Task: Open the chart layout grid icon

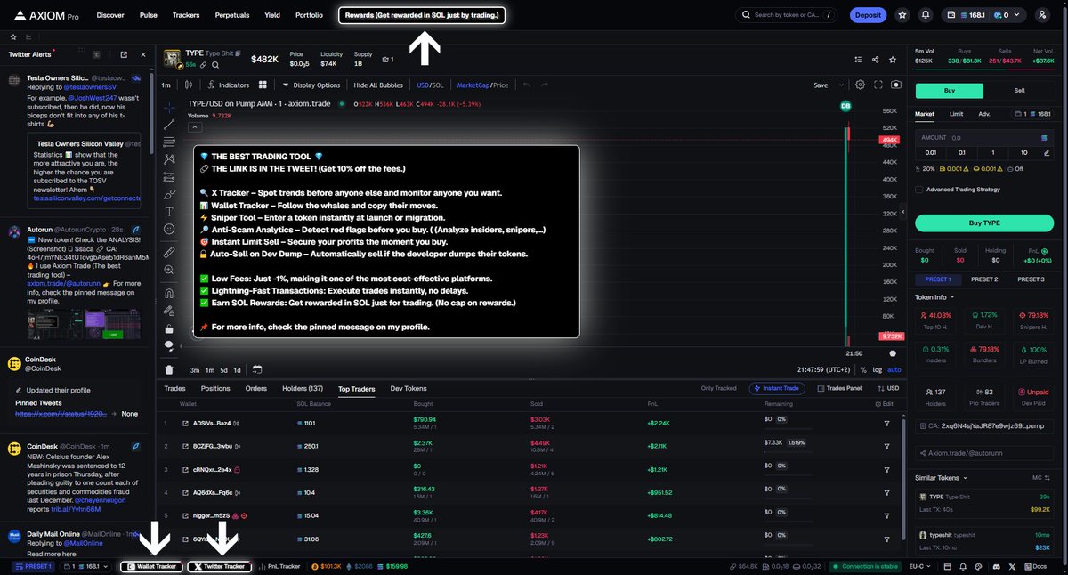Action: point(263,85)
